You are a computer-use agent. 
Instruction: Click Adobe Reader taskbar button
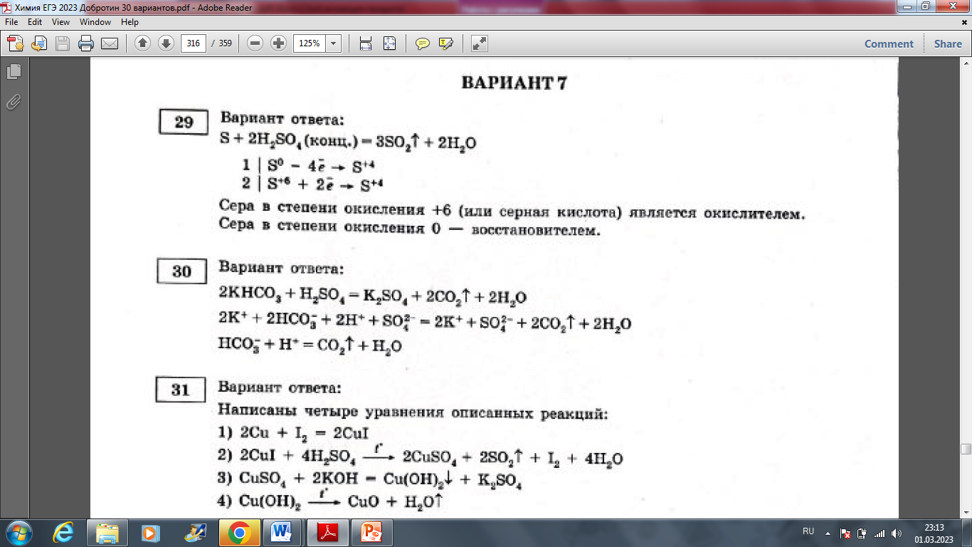click(x=327, y=532)
